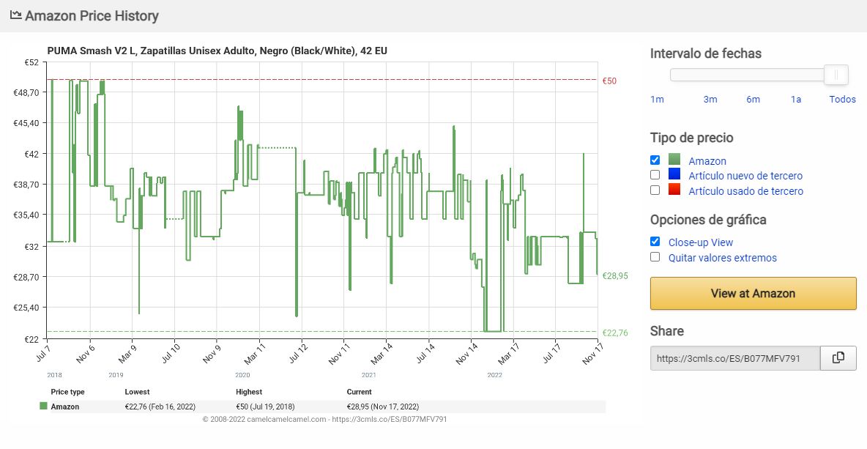Click the Intervalo de fechas heading
The width and height of the screenshot is (867, 449).
[x=706, y=53]
